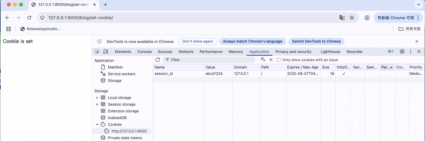Select IndexedDB in sidebar
This screenshot has width=425, height=141.
pos(117,118)
